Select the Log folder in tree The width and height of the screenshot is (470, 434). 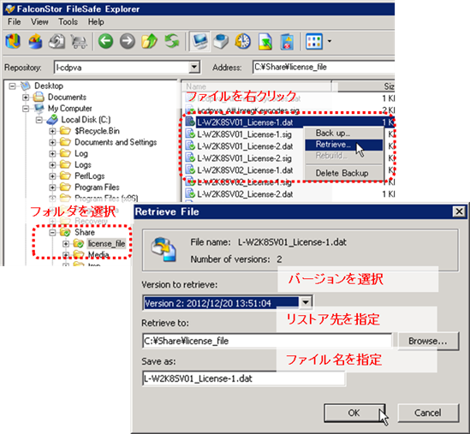(x=81, y=153)
